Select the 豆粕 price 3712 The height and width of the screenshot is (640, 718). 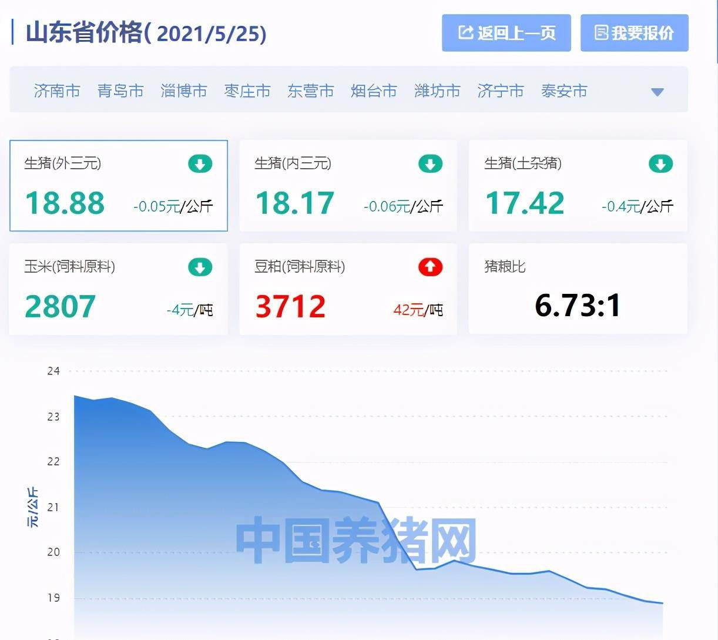(291, 307)
